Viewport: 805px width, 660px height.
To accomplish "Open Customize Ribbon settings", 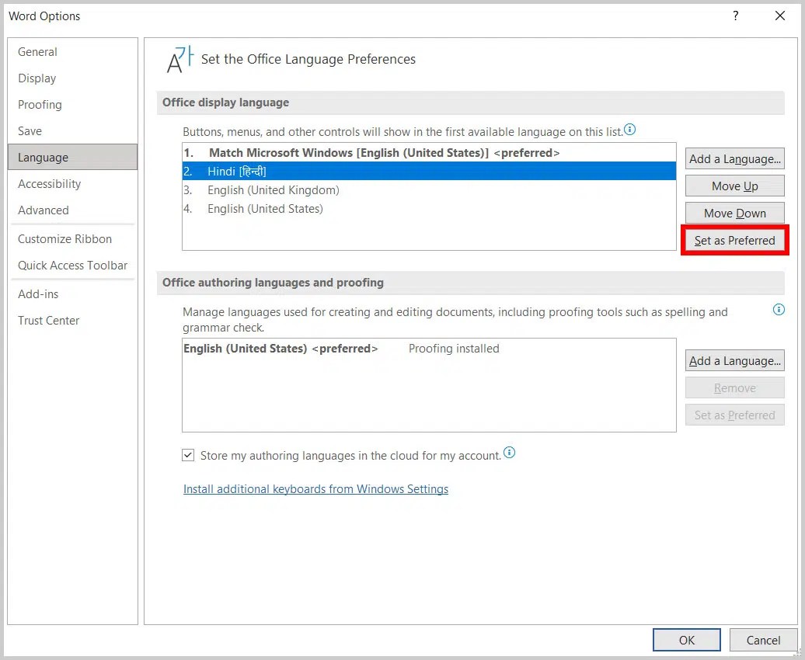I will (64, 238).
